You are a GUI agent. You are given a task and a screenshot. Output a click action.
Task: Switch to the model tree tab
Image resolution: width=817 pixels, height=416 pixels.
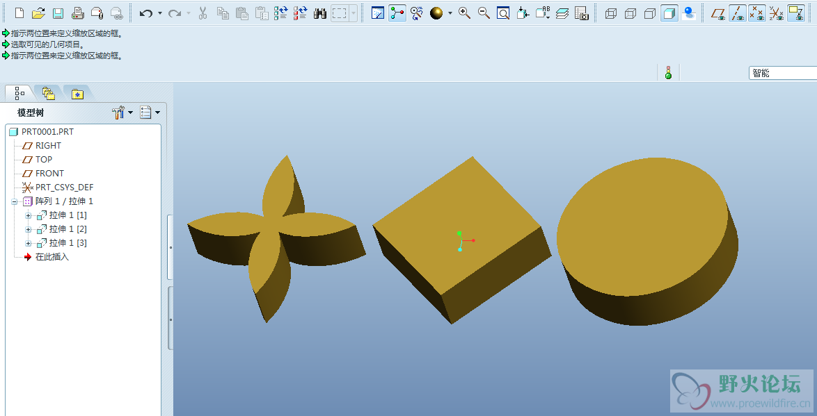[x=19, y=93]
